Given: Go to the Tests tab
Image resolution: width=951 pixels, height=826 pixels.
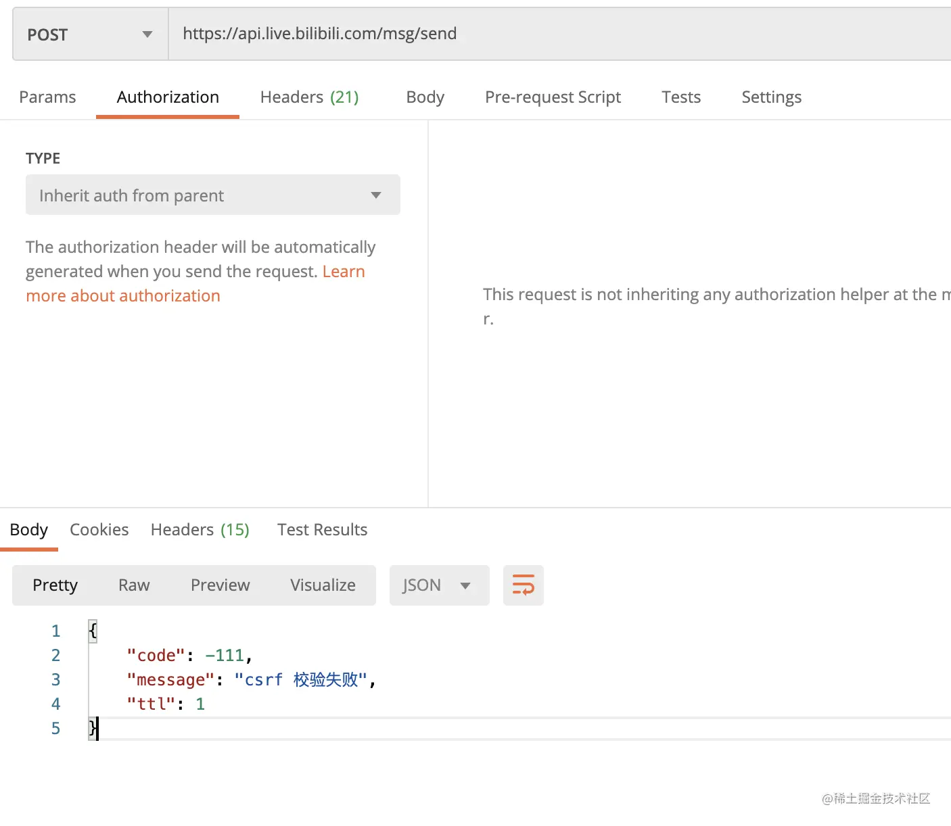Looking at the screenshot, I should 681,97.
